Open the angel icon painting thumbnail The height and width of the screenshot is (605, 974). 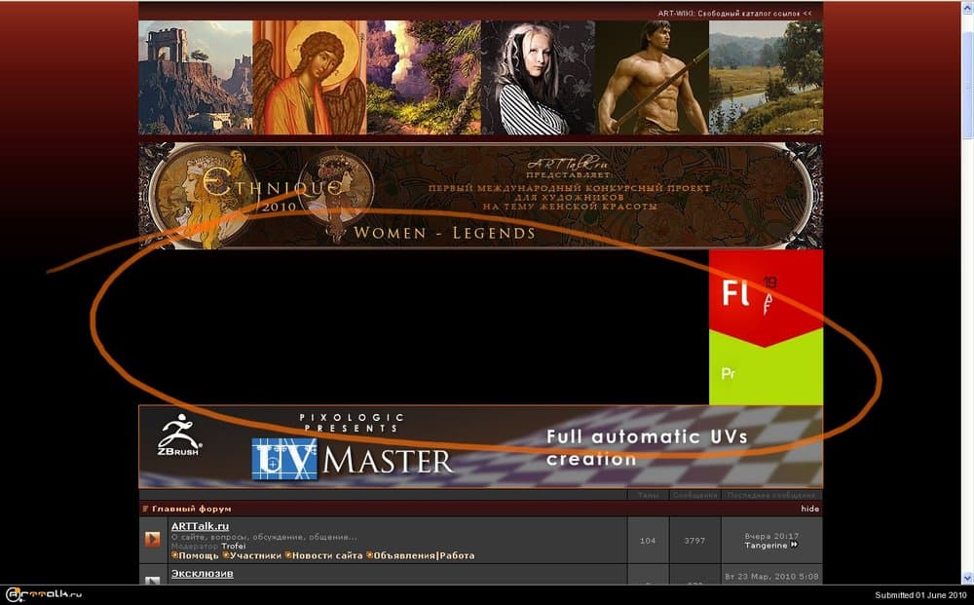pyautogui.click(x=309, y=78)
